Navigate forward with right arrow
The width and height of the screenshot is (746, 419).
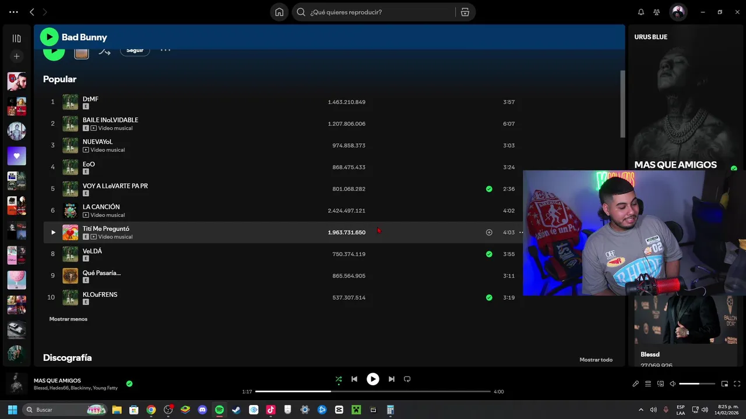point(45,12)
